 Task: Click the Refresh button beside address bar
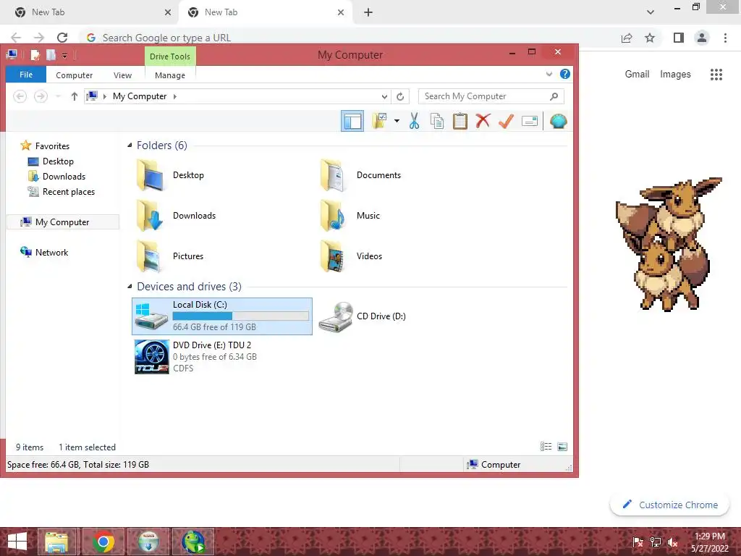(x=400, y=96)
